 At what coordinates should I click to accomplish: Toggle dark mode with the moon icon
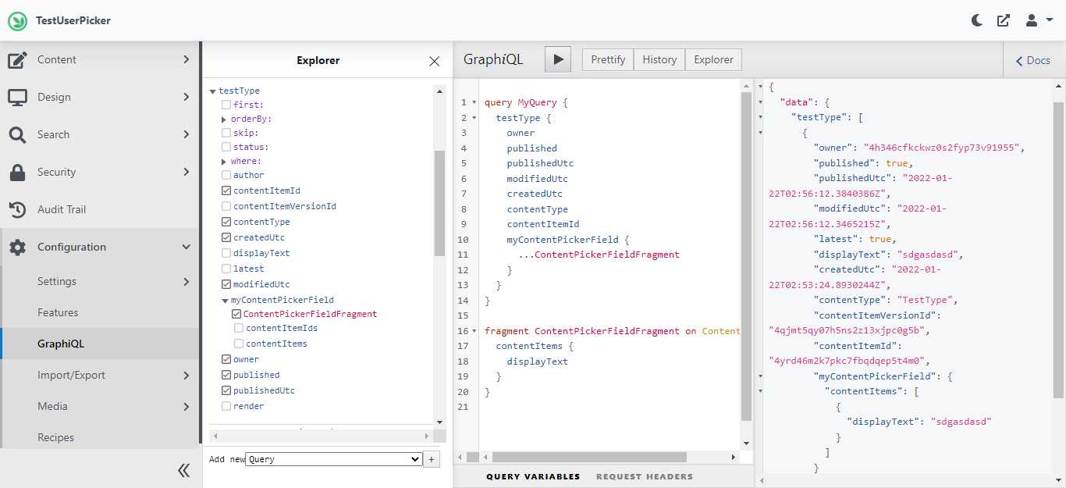tap(977, 20)
